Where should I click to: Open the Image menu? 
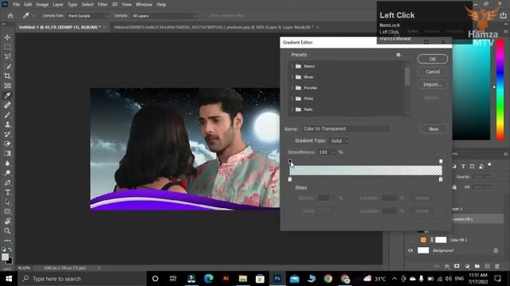[42, 5]
